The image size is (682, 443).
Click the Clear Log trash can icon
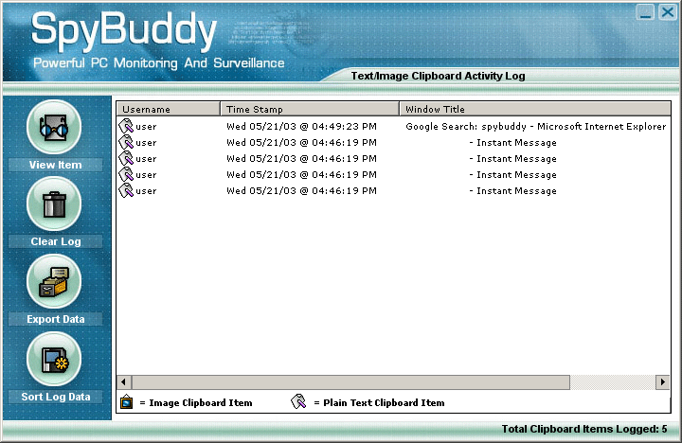coord(54,204)
